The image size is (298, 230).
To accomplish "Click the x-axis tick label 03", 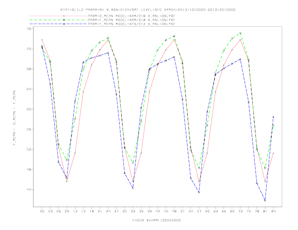I will (50, 211).
